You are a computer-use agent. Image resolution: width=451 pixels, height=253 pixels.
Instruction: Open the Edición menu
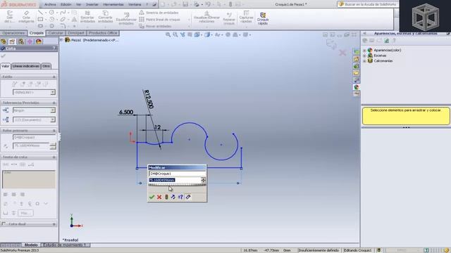pos(66,4)
